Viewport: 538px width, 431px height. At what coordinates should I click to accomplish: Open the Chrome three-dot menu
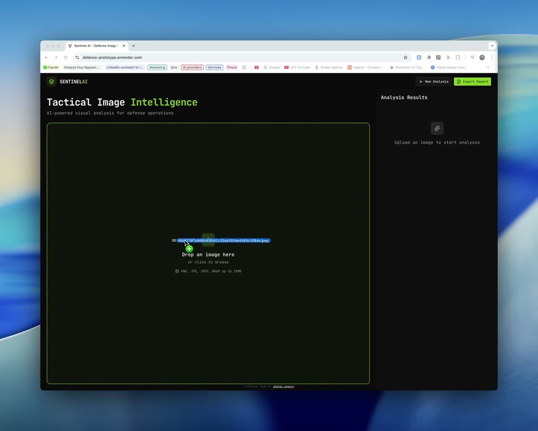click(492, 58)
